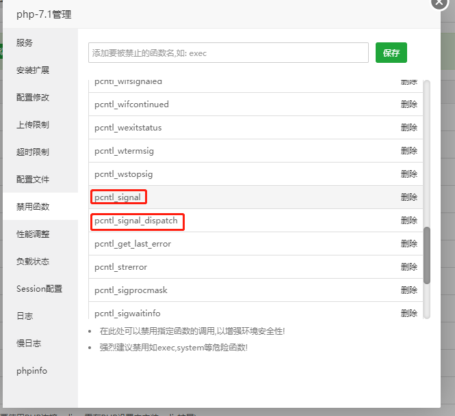Go to 超时限制 tab
This screenshot has height=416, width=455.
click(33, 152)
